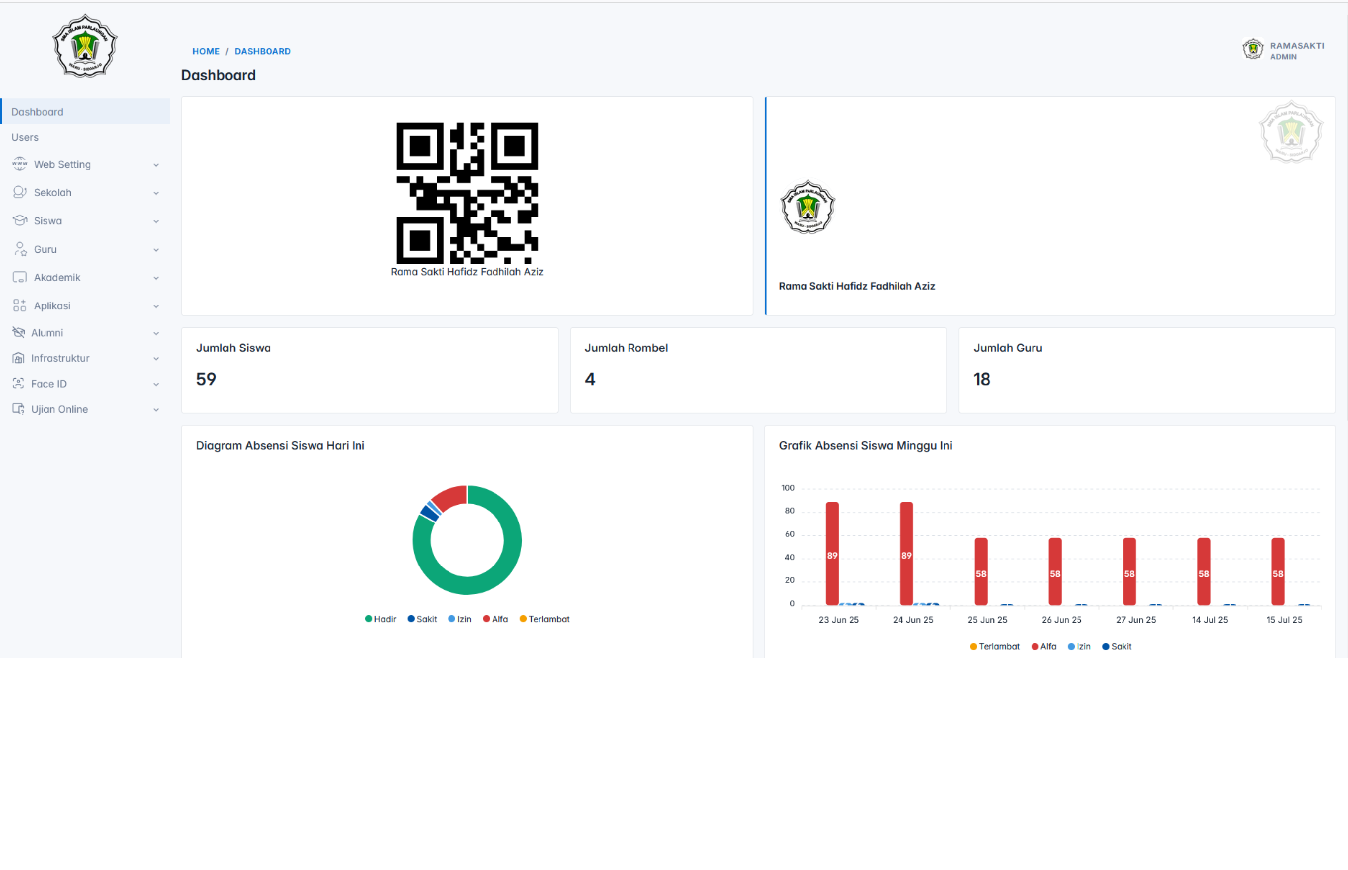
Task: Expand the Infrastruktur menu chevron
Action: point(156,359)
